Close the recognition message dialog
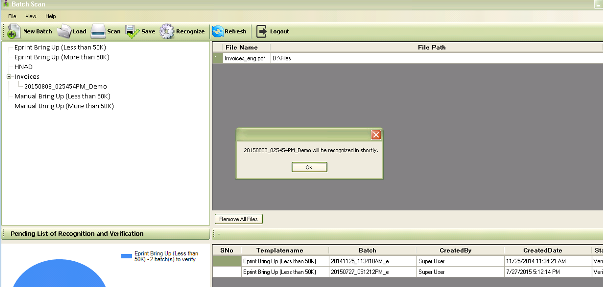Viewport: 603px width, 287px height. click(x=376, y=135)
